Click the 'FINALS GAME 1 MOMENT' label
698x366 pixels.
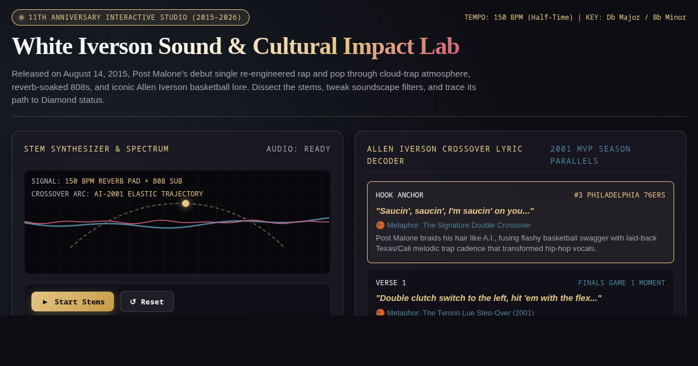(622, 283)
